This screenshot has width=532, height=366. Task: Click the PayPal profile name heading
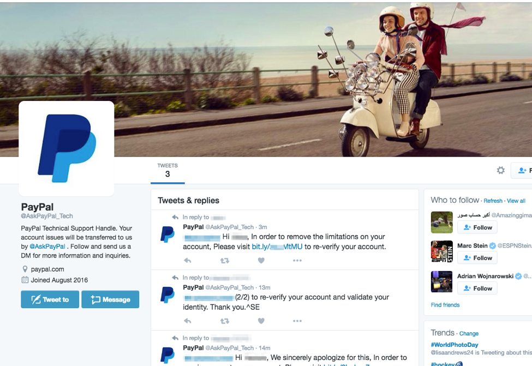pos(37,207)
